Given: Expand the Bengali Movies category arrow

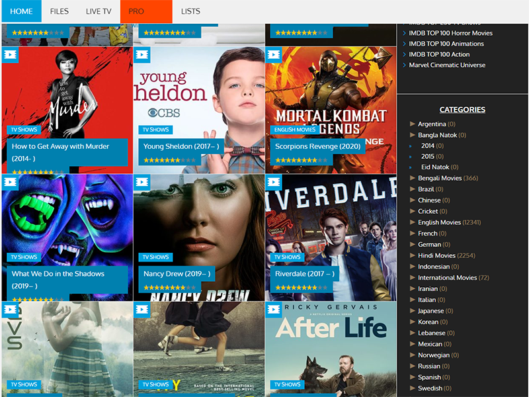Looking at the screenshot, I should [413, 178].
